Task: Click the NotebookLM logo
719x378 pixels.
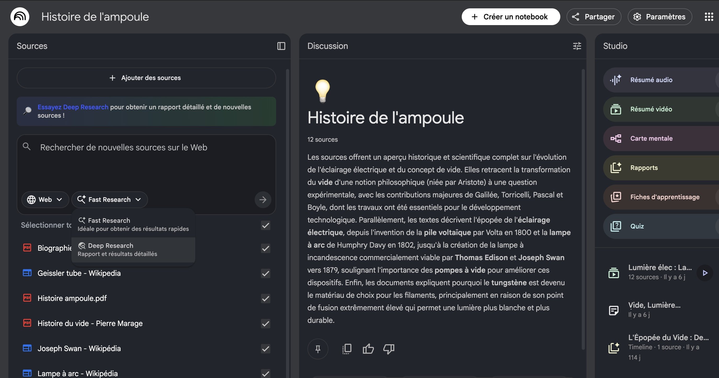Action: pyautogui.click(x=20, y=16)
